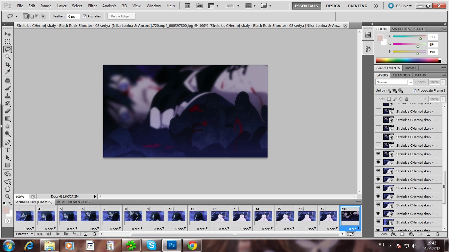Add a layer mask in Layers panel

402,234
